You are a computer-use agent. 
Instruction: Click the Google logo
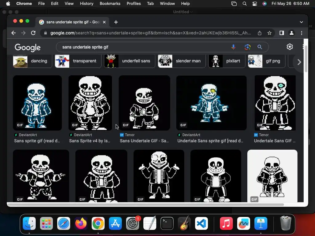27,48
